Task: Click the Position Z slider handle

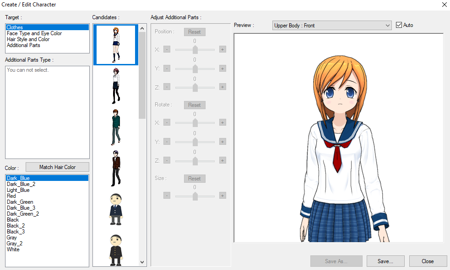Action: click(195, 87)
